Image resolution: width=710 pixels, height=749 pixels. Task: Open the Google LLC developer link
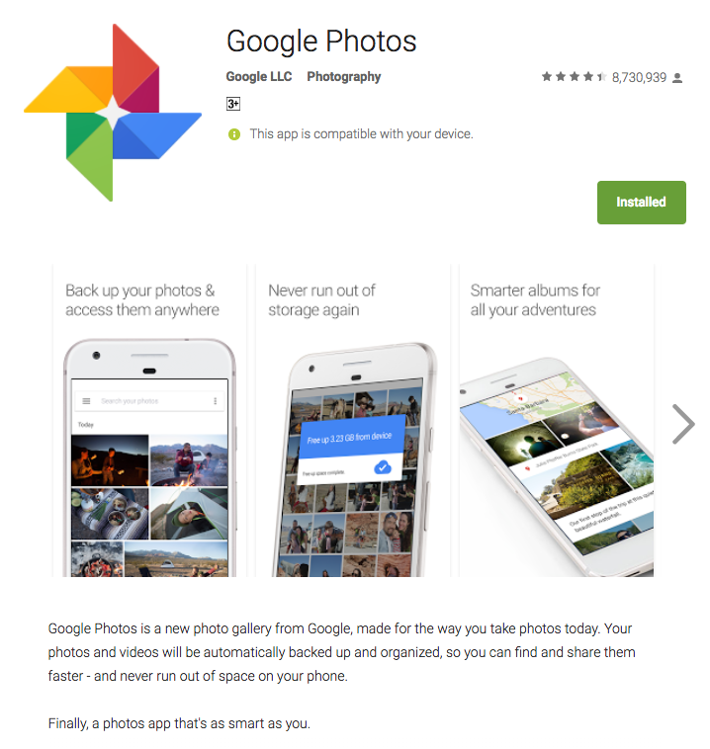pyautogui.click(x=259, y=76)
